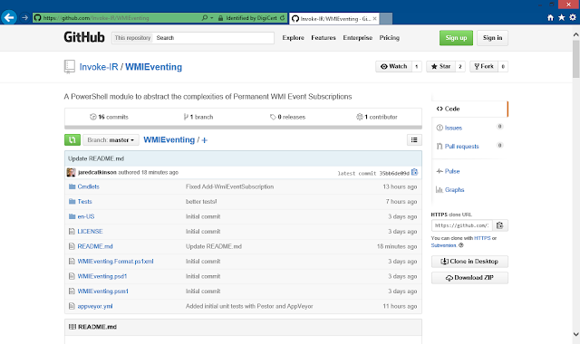The height and width of the screenshot is (344, 580).
Task: Download the repository as ZIP
Action: coord(469,278)
